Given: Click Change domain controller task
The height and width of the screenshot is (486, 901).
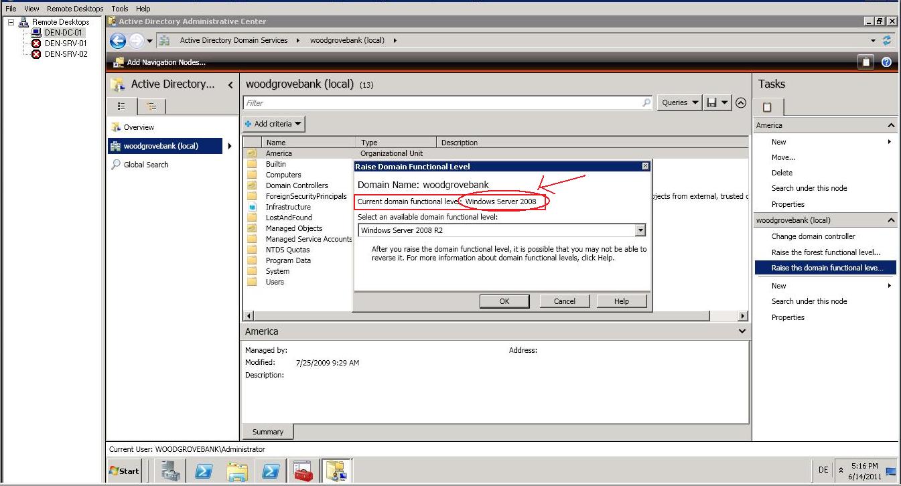Looking at the screenshot, I should click(813, 236).
